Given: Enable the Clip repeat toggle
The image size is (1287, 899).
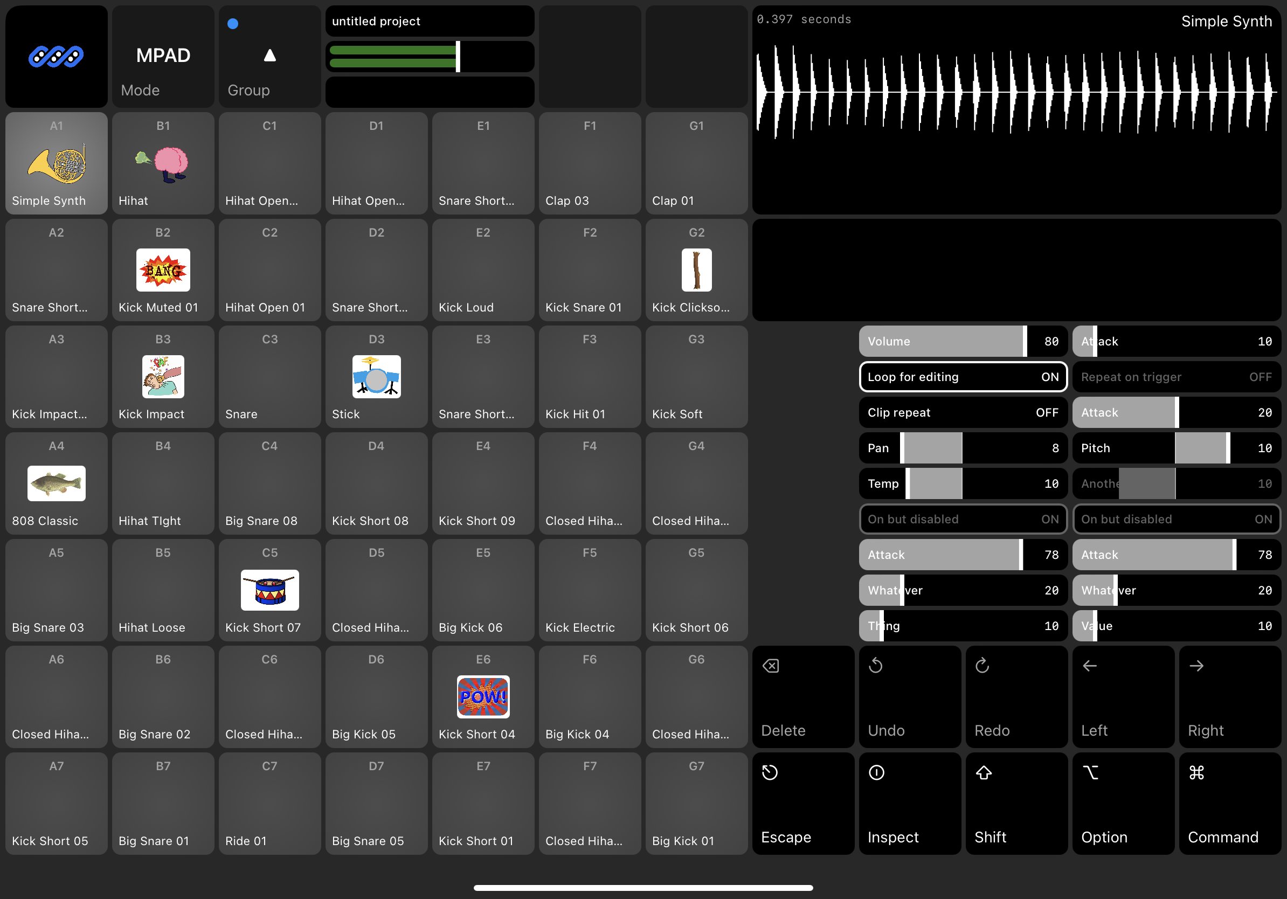Looking at the screenshot, I should (x=963, y=412).
